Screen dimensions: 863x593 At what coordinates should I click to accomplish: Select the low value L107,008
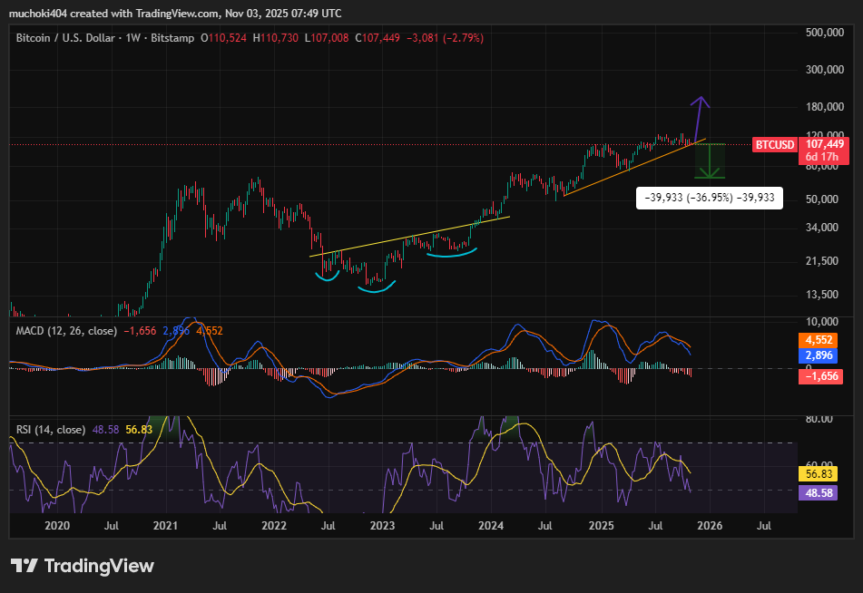click(327, 38)
